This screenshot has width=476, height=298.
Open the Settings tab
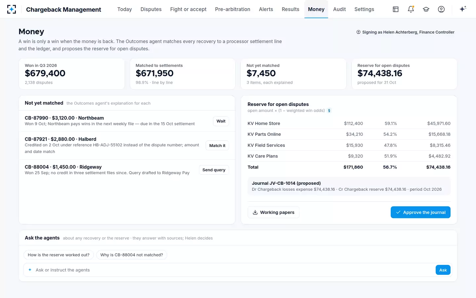pos(364,9)
